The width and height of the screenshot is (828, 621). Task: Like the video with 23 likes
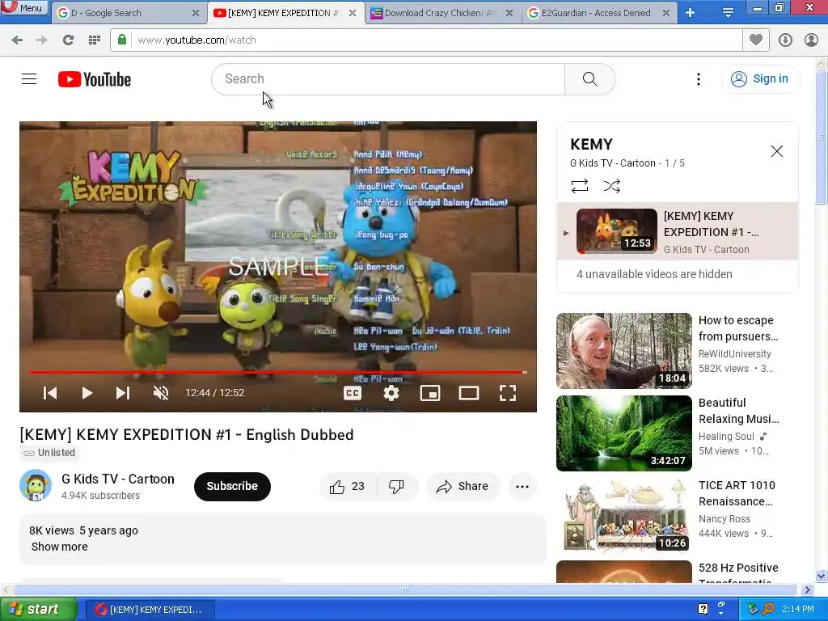coord(348,486)
